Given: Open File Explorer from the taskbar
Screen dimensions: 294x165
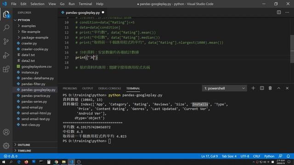Looking at the screenshot, I should pos(64,162).
